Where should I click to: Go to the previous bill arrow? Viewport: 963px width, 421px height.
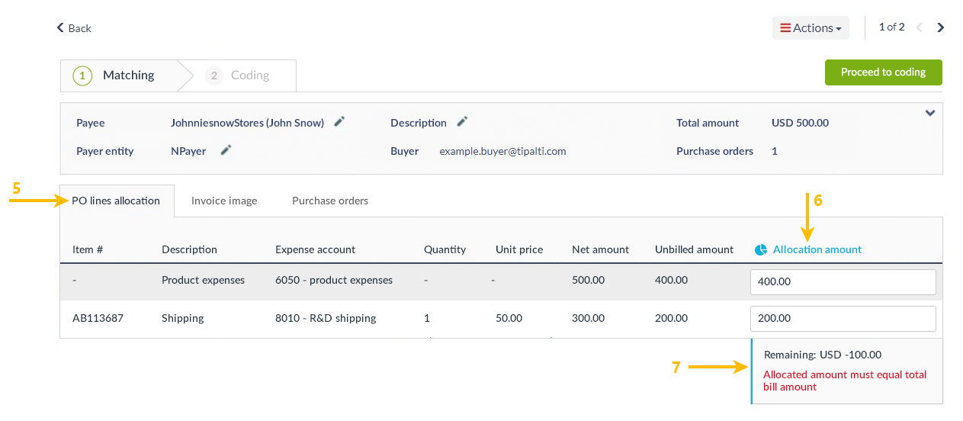pos(919,27)
